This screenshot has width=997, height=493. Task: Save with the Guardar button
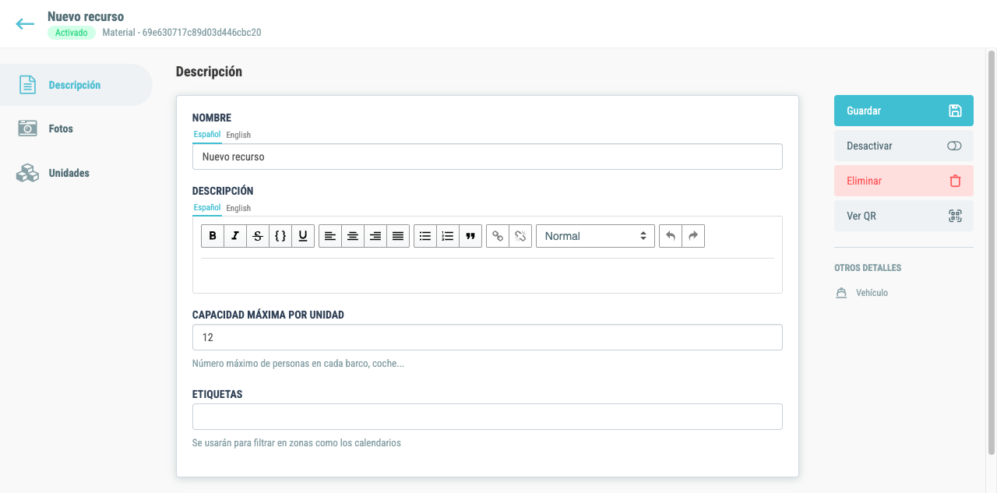[x=904, y=111]
